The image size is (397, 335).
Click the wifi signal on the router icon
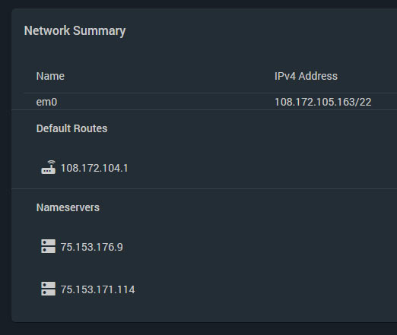click(x=52, y=163)
